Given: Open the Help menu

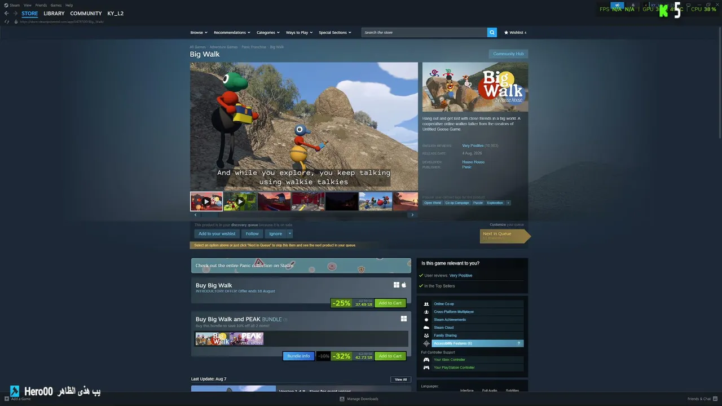Looking at the screenshot, I should point(69,5).
